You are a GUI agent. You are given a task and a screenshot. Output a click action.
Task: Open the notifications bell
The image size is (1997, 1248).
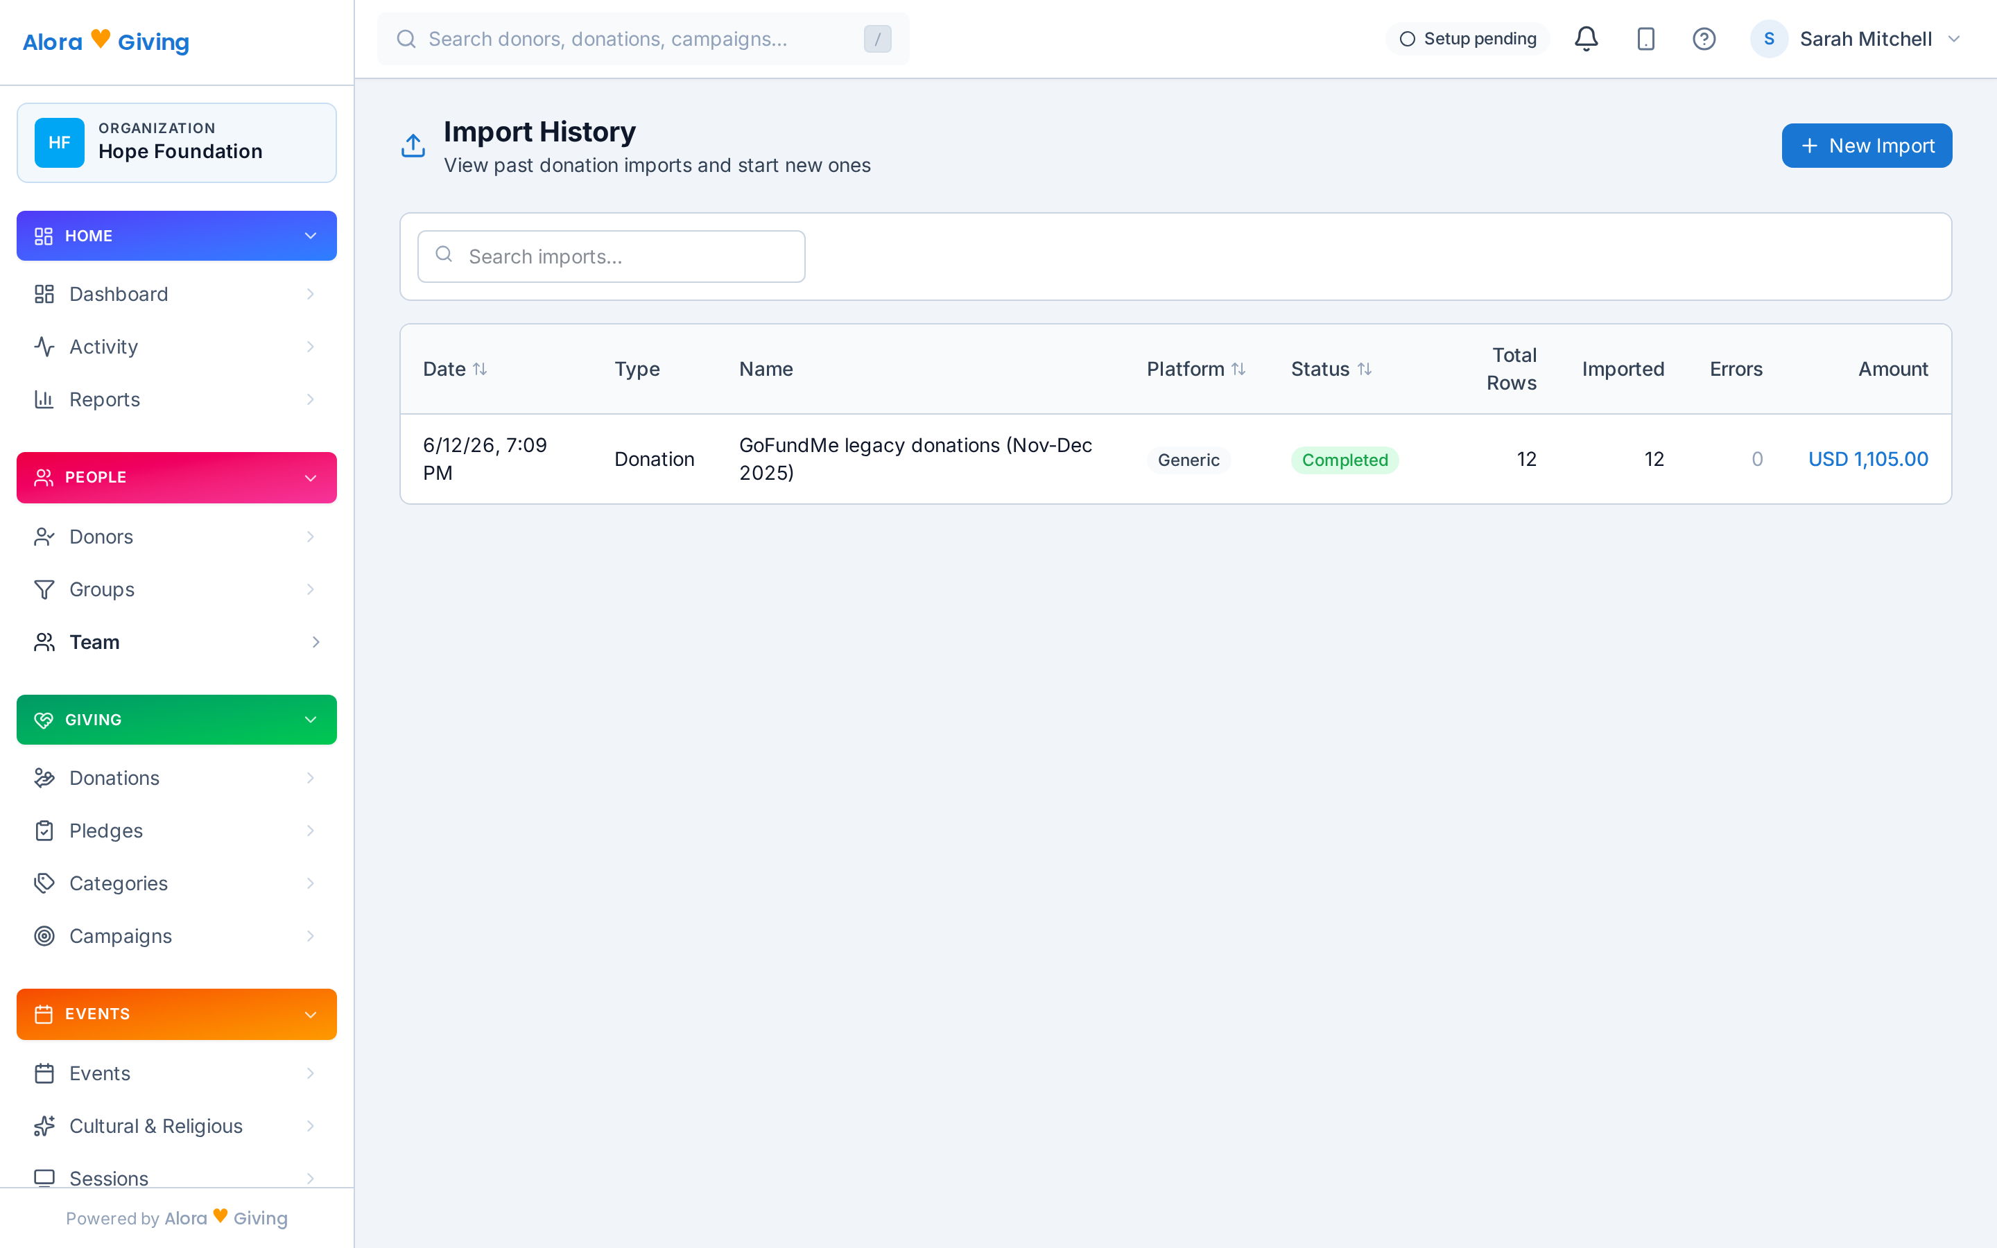(1585, 39)
